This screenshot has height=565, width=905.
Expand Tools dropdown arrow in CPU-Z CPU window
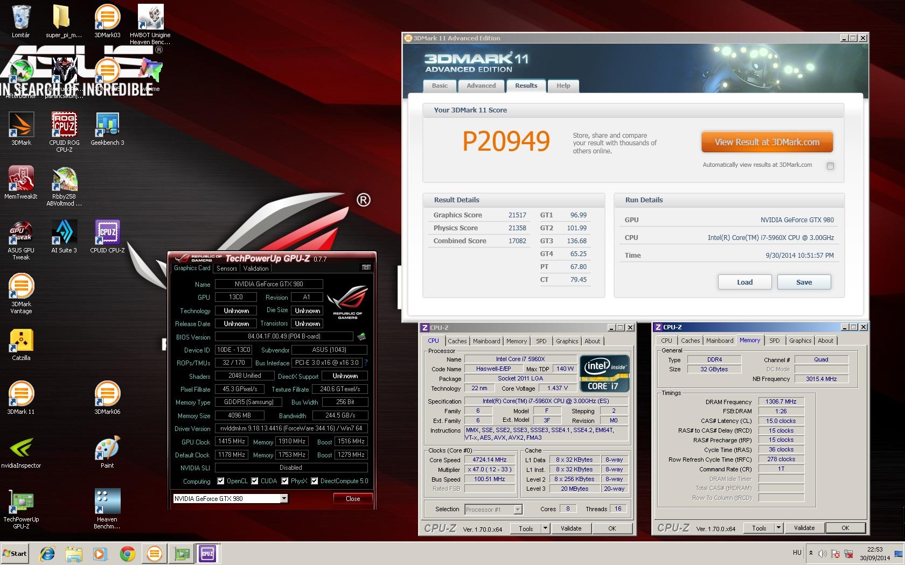[x=545, y=528]
